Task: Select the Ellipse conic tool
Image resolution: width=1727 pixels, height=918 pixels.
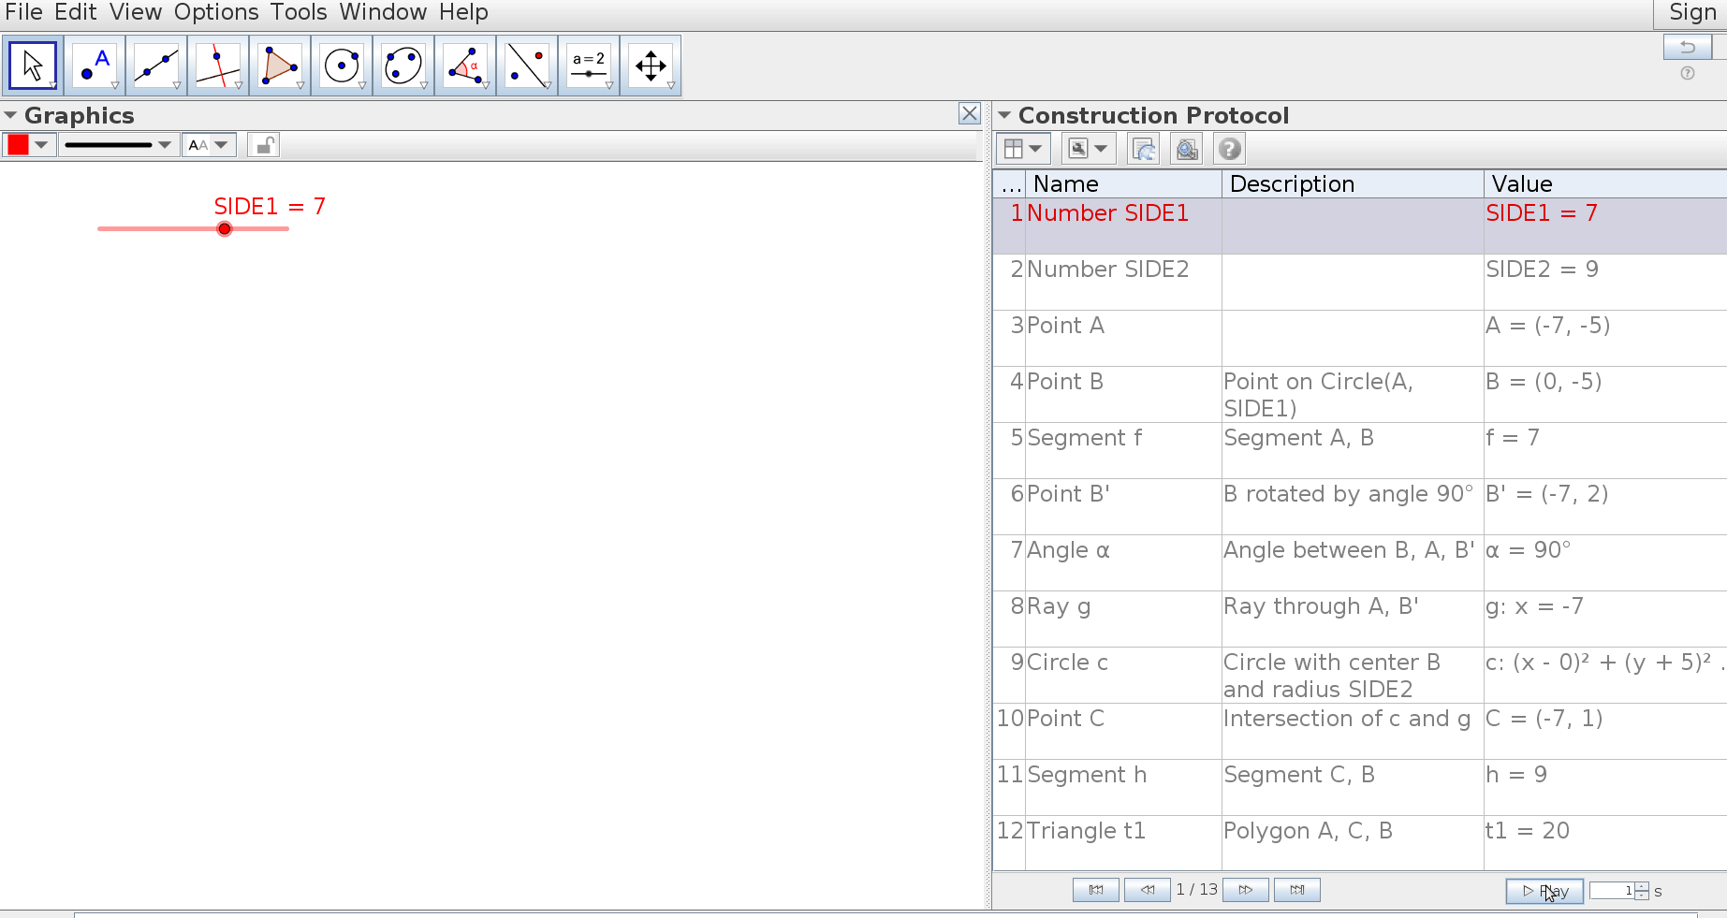Action: point(403,66)
